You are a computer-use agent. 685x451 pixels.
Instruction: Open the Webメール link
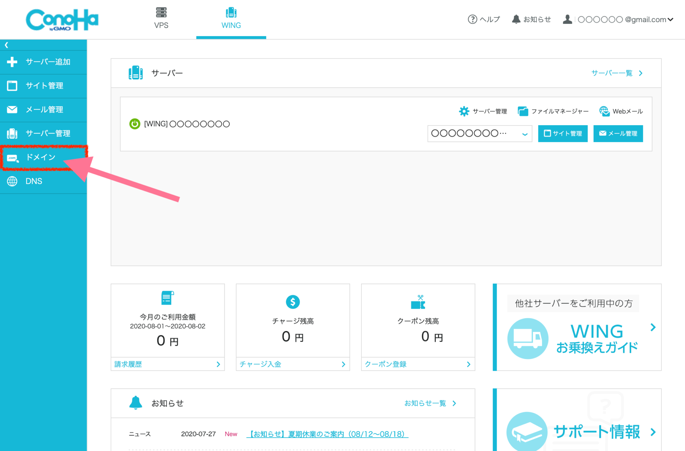[x=628, y=111]
